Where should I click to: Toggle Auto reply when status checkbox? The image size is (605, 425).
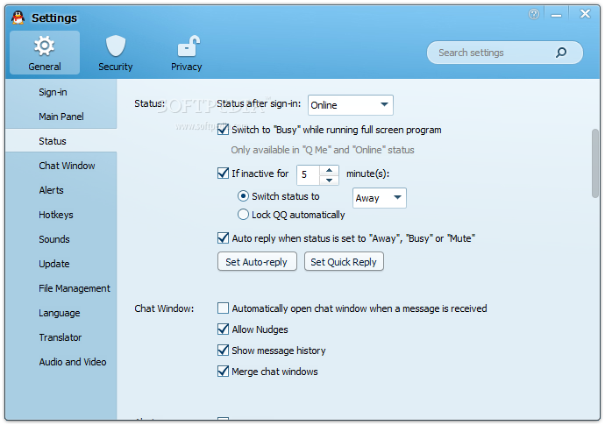[223, 238]
